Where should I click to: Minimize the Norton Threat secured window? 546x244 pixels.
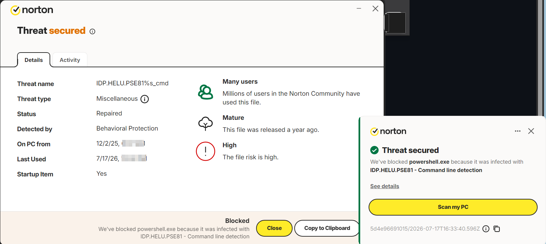point(359,8)
